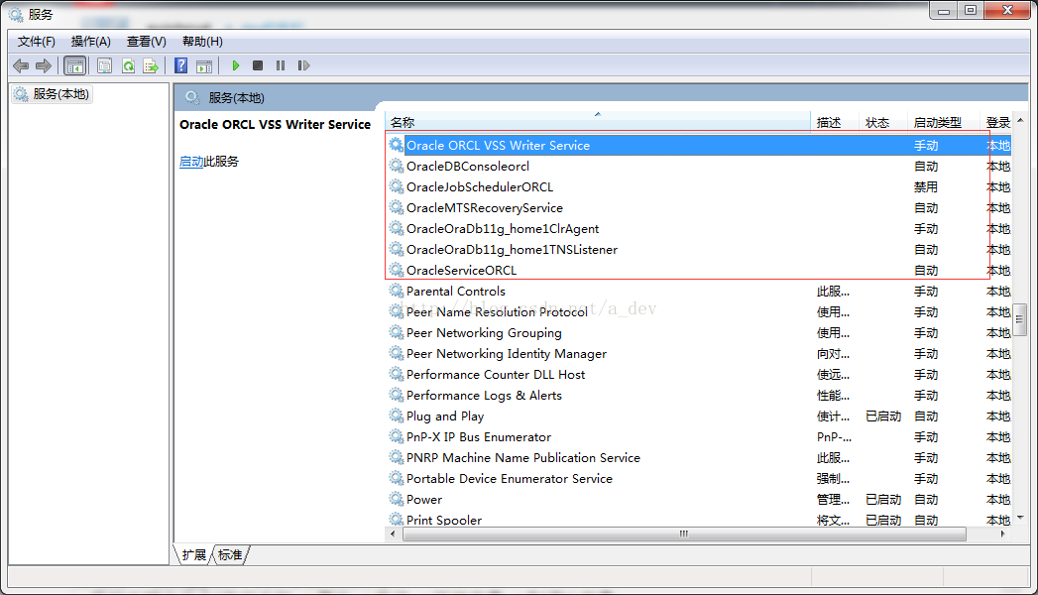Open the 文件(F) menu
This screenshot has width=1038, height=595.
pos(37,42)
